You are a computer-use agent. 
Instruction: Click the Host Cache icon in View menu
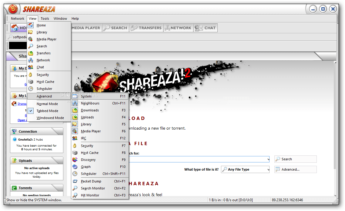(x=31, y=82)
